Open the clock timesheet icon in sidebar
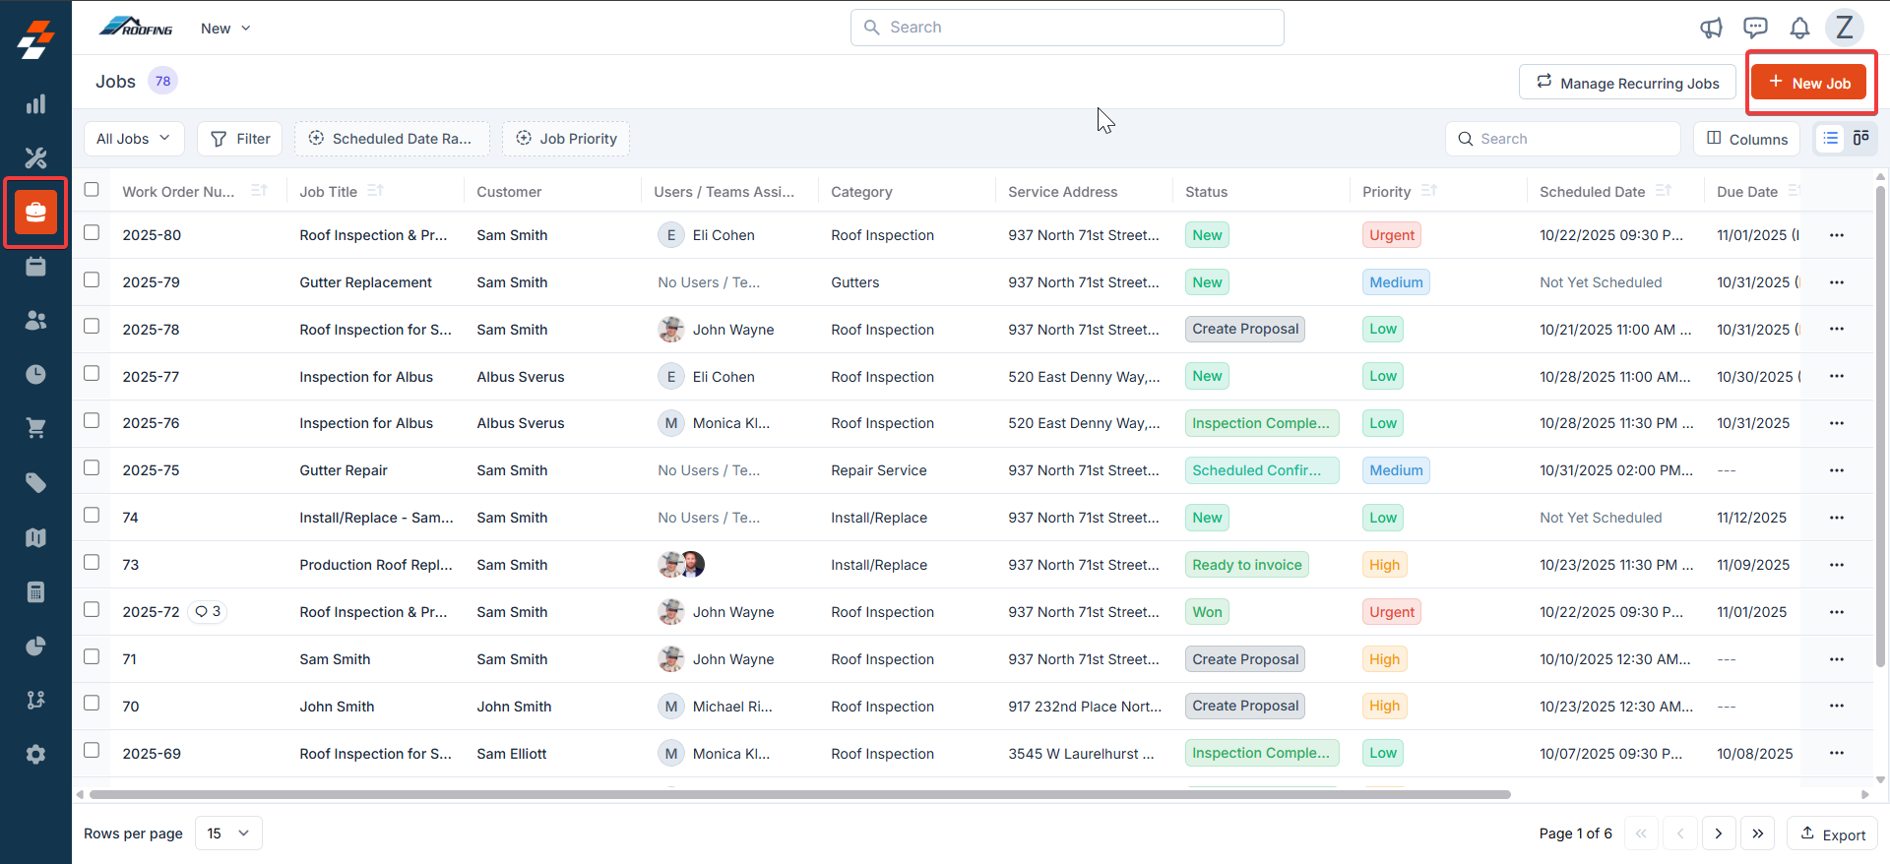The height and width of the screenshot is (864, 1890). pos(35,374)
